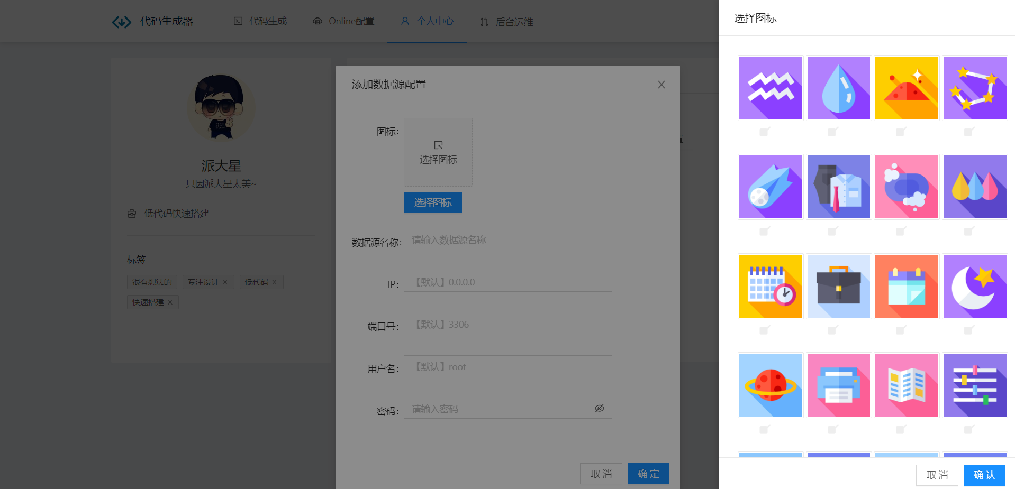This screenshot has height=489, width=1015.
Task: Click 取消 in the icon drawer
Action: 937,475
